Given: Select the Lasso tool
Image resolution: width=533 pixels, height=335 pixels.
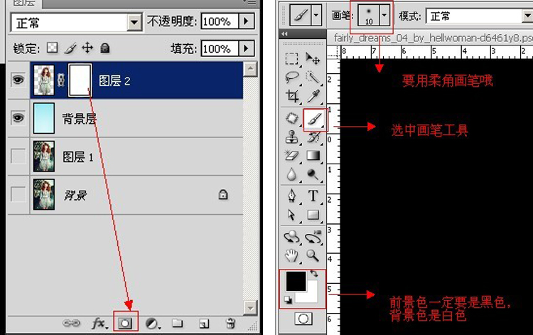Looking at the screenshot, I should 291,78.
